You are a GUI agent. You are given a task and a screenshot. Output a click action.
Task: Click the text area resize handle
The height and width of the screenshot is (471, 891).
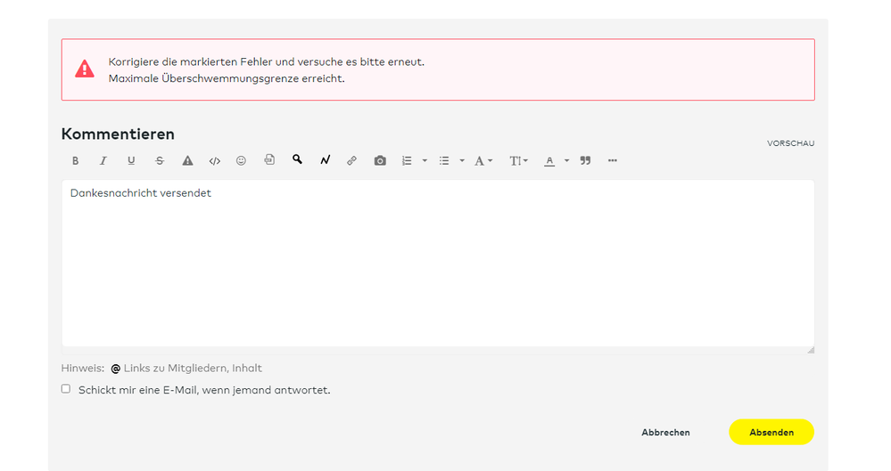pos(811,350)
